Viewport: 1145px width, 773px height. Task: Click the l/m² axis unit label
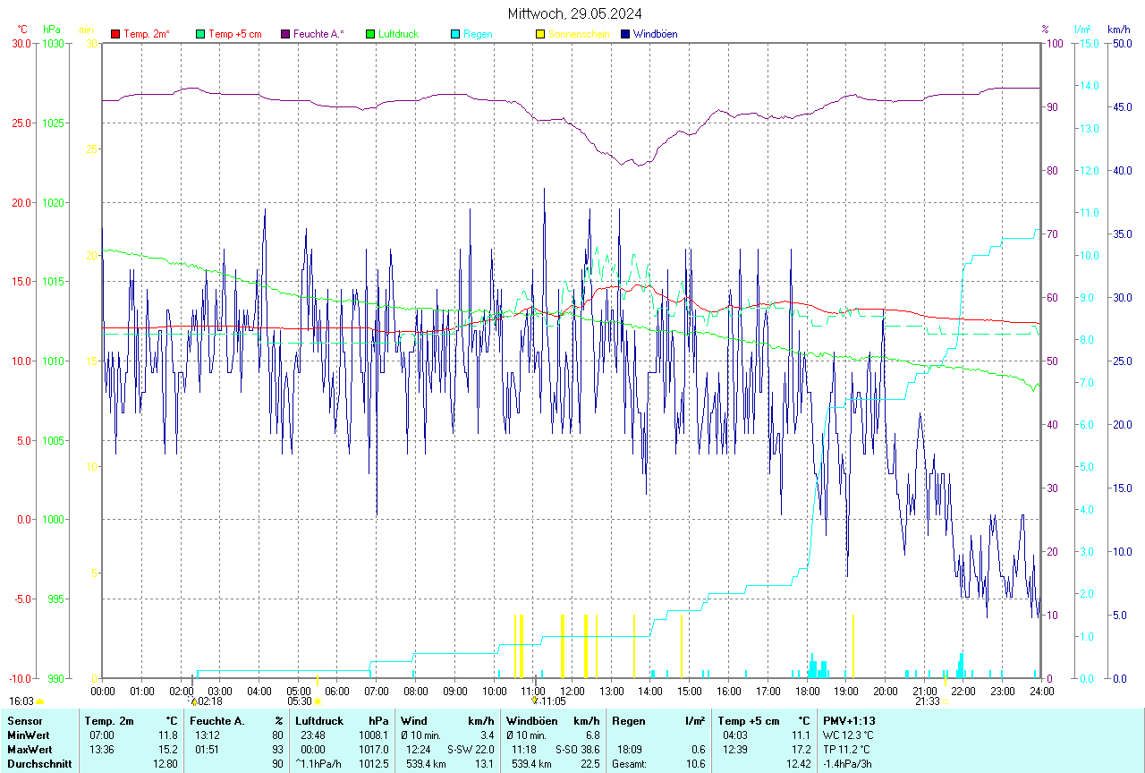click(x=1083, y=30)
